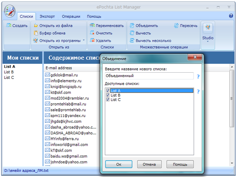Viewport: 236px width, 177px height.
Task: Select the infoworld@gmail.com address row
Action: [69, 145]
